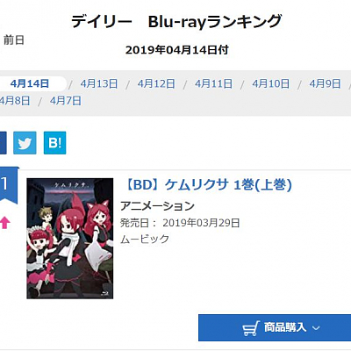
Task: Open the 4月12日 ranking
Action: tap(156, 84)
